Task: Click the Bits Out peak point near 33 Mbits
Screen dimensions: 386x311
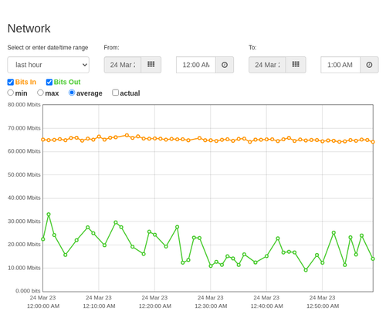Action: (x=49, y=215)
